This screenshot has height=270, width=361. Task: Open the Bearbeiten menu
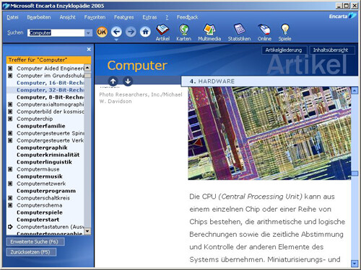[x=39, y=17]
